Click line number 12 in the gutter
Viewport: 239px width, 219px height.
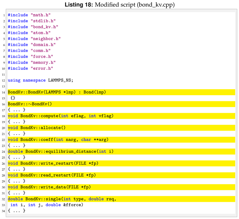[3, 81]
